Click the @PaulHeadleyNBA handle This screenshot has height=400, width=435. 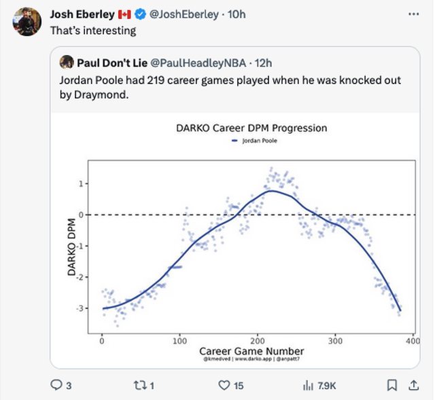pos(198,62)
